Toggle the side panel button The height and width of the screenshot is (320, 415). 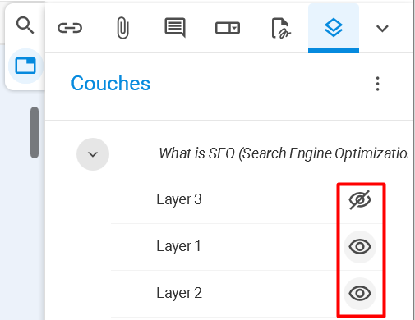(x=25, y=66)
